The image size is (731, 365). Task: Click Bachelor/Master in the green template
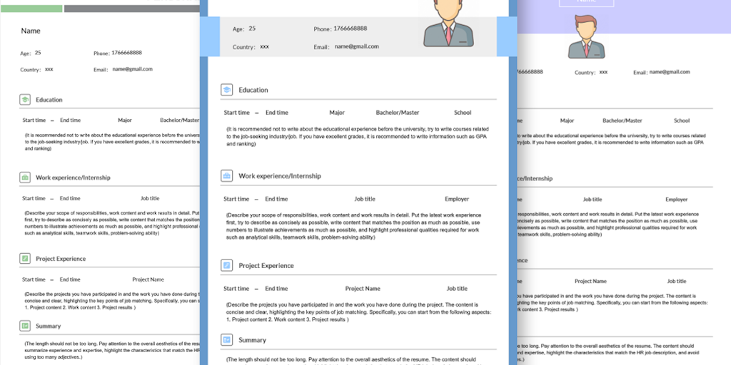click(180, 120)
